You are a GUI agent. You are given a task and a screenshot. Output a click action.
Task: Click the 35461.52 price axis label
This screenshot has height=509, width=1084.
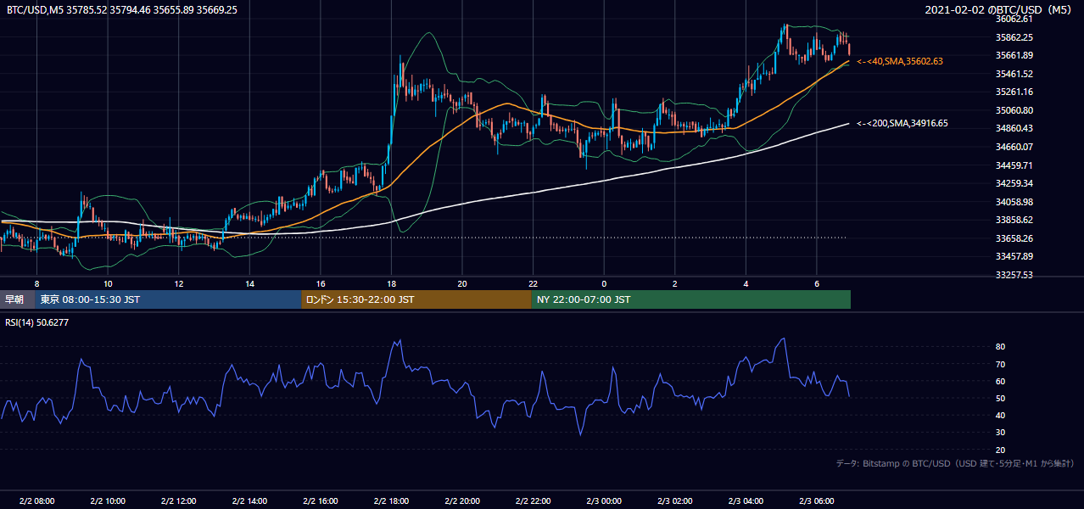[1014, 74]
